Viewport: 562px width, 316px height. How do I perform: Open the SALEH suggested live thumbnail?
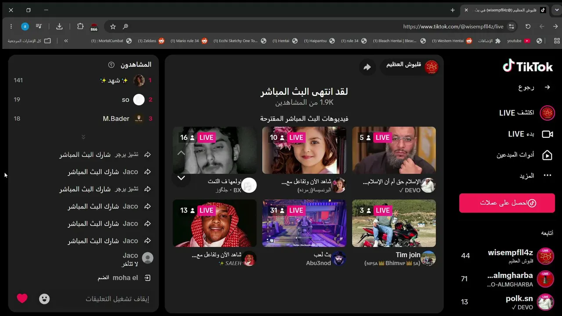[x=215, y=223]
